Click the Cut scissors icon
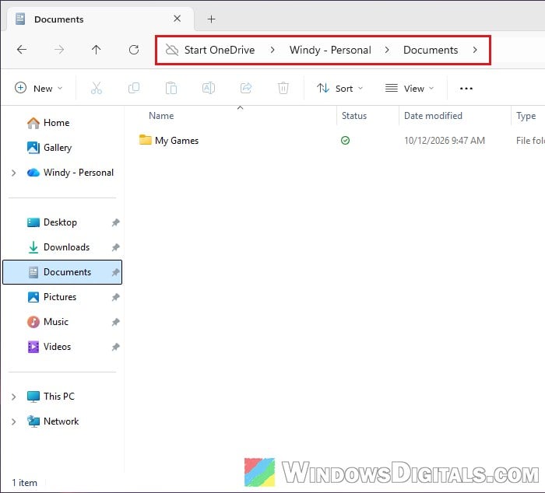 coord(97,88)
